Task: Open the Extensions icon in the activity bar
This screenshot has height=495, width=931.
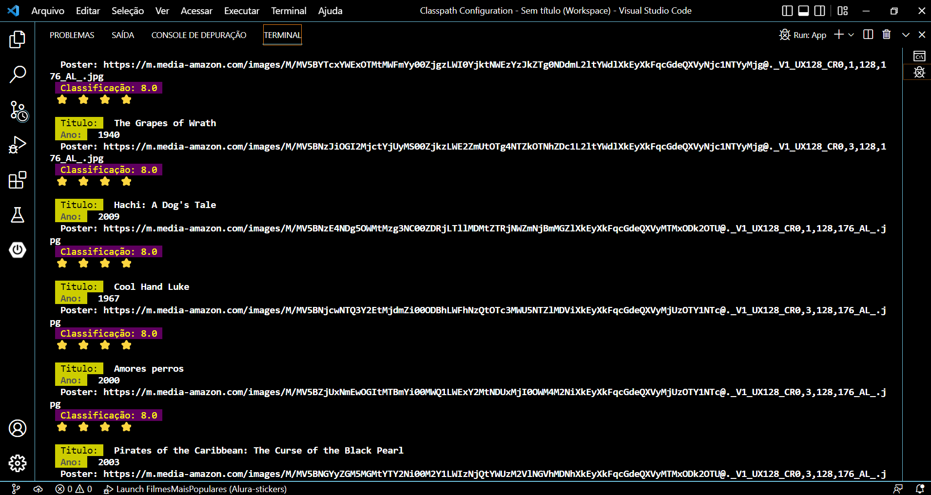Action: pos(18,180)
